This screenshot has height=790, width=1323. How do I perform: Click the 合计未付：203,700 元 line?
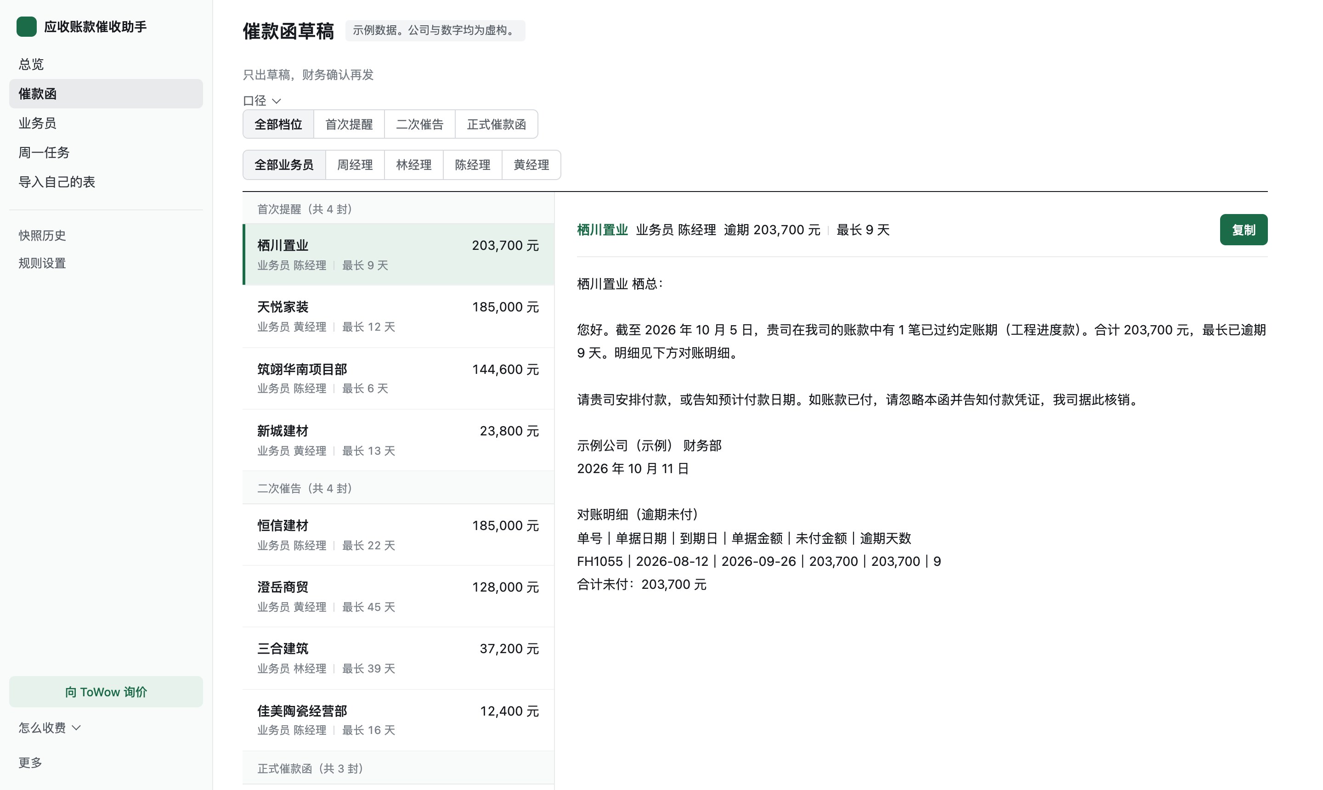642,584
